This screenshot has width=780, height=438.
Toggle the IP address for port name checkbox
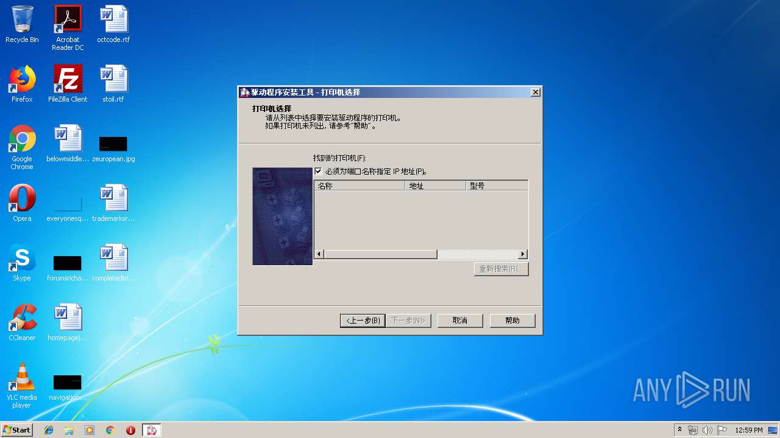317,172
